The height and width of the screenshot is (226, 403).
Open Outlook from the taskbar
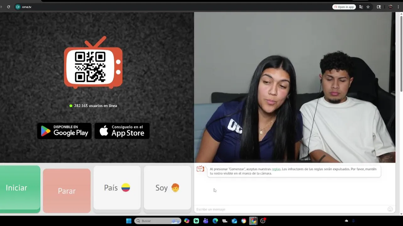tap(234, 221)
